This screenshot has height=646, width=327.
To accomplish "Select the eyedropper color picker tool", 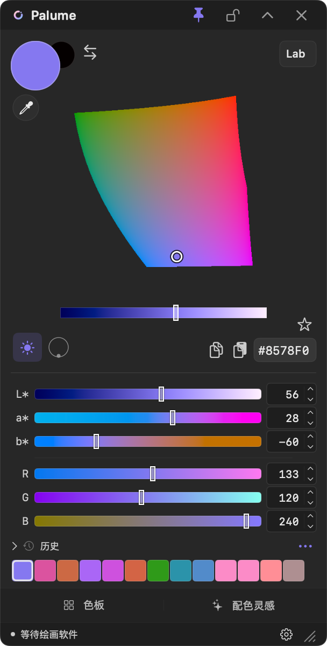I will 26,108.
